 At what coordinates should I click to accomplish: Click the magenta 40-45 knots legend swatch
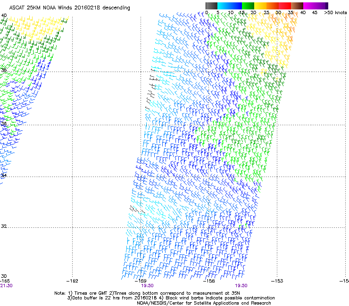(309, 6)
